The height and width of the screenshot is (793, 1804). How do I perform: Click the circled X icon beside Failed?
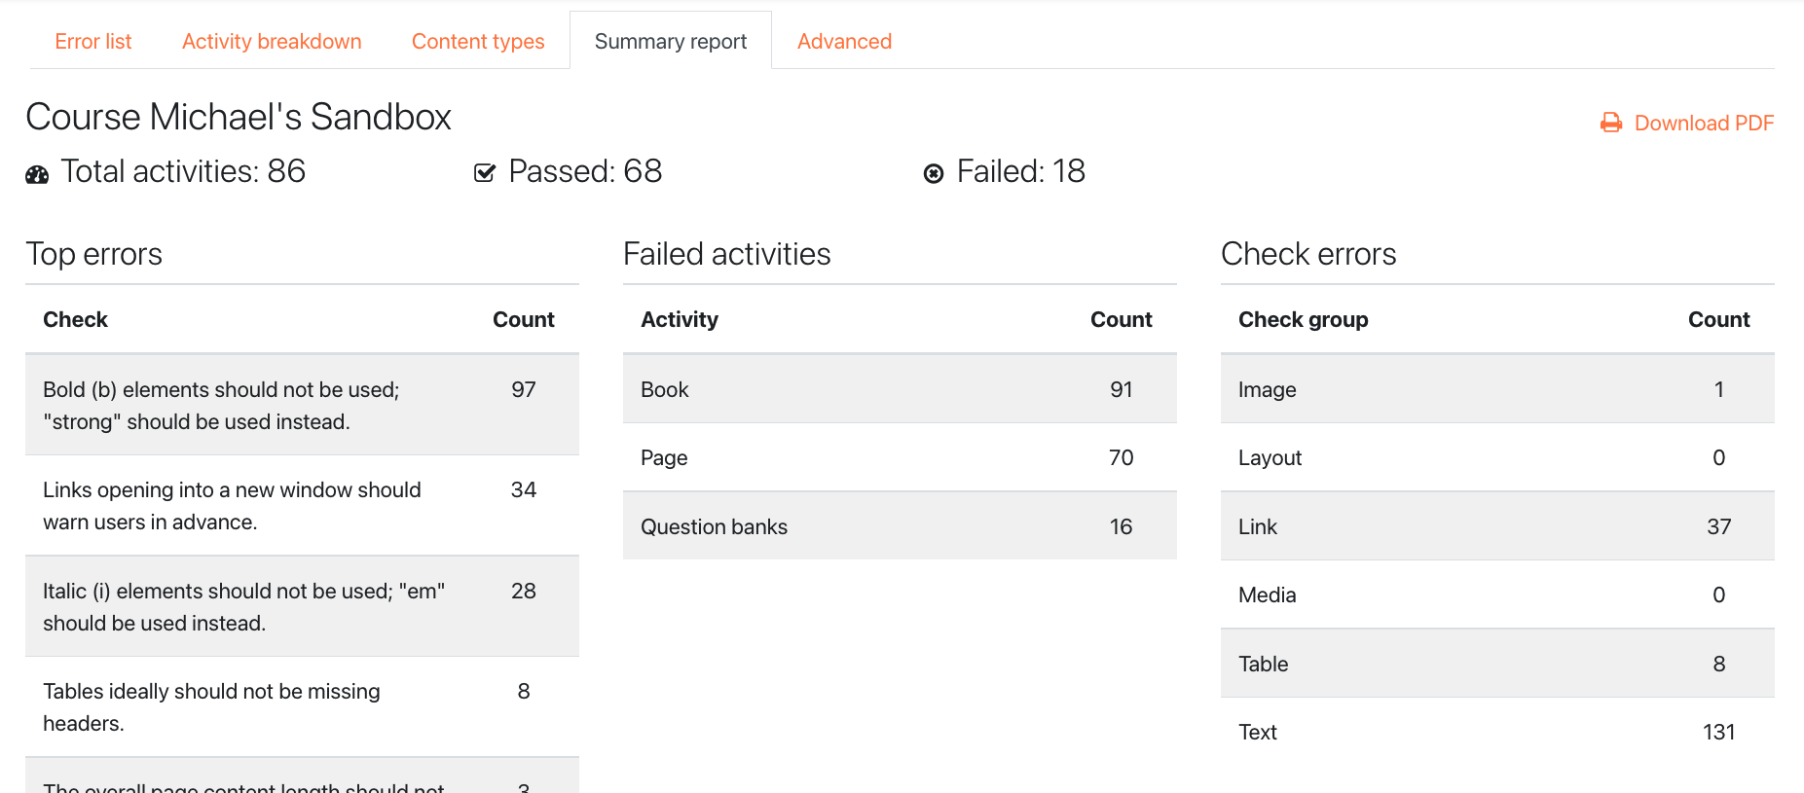click(x=934, y=174)
